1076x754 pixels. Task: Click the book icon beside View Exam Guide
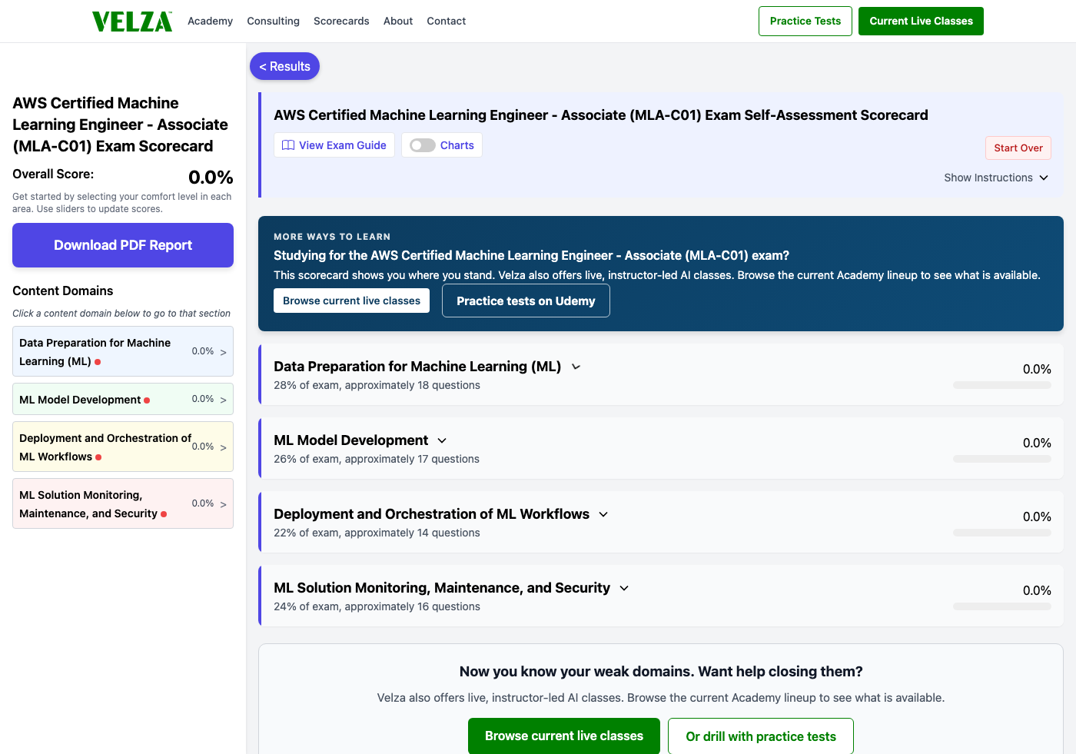[x=288, y=145]
